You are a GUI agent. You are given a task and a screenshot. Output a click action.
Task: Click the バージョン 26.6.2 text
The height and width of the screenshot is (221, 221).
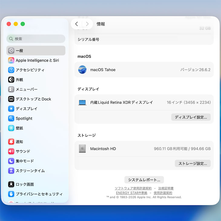[195, 70]
